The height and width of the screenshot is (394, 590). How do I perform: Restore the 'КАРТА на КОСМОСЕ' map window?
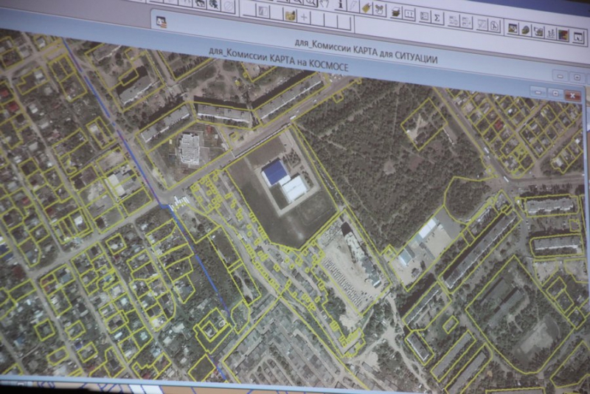coord(554,94)
